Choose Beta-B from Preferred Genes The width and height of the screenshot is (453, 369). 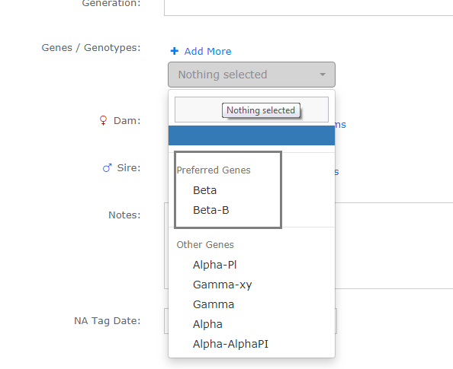(x=211, y=210)
